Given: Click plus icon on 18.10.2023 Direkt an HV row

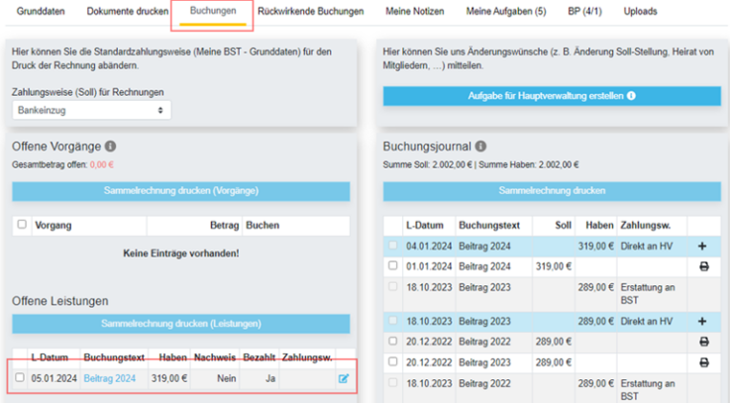Looking at the screenshot, I should [702, 321].
